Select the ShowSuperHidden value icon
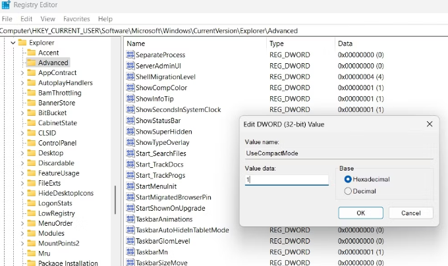448x266 pixels. [130, 131]
